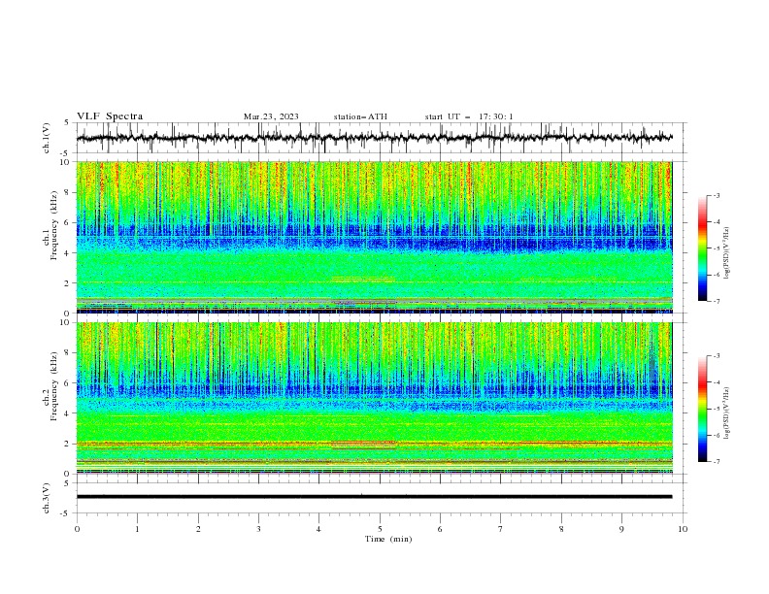
Task: Click the "VLF Spectra" plot title
Action: tap(110, 116)
